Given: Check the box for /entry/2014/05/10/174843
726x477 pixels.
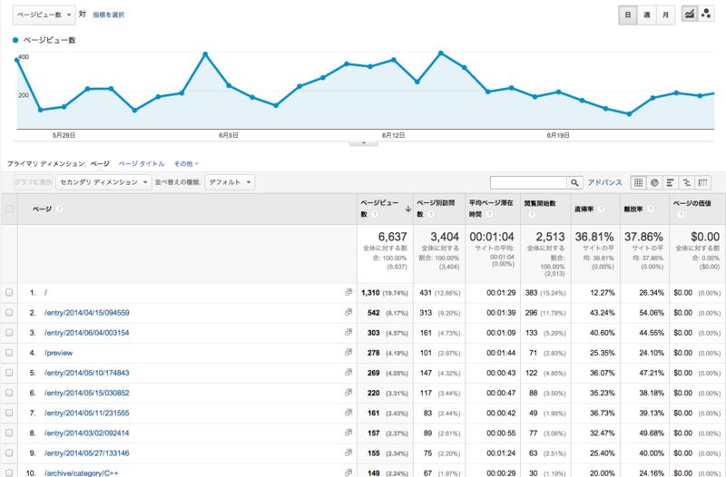Looking at the screenshot, I should pyautogui.click(x=9, y=373).
